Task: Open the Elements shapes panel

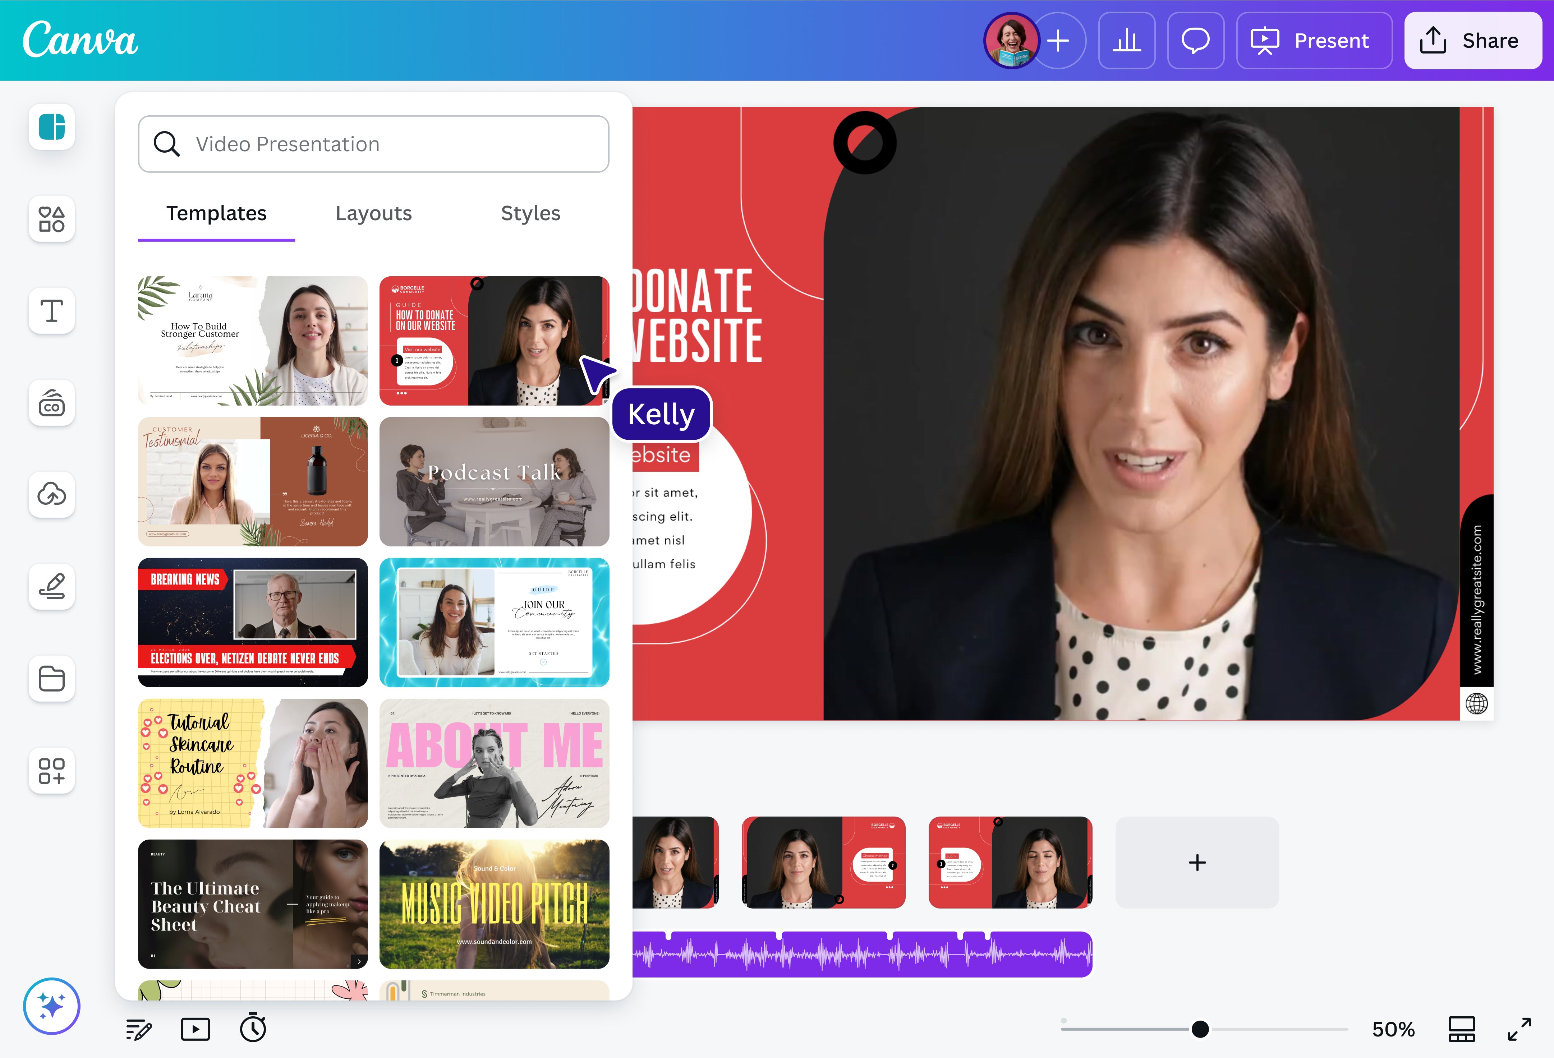Action: pos(51,219)
